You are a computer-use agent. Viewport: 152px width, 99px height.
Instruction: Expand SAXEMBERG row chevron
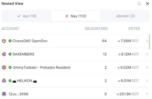[x=147, y=54]
